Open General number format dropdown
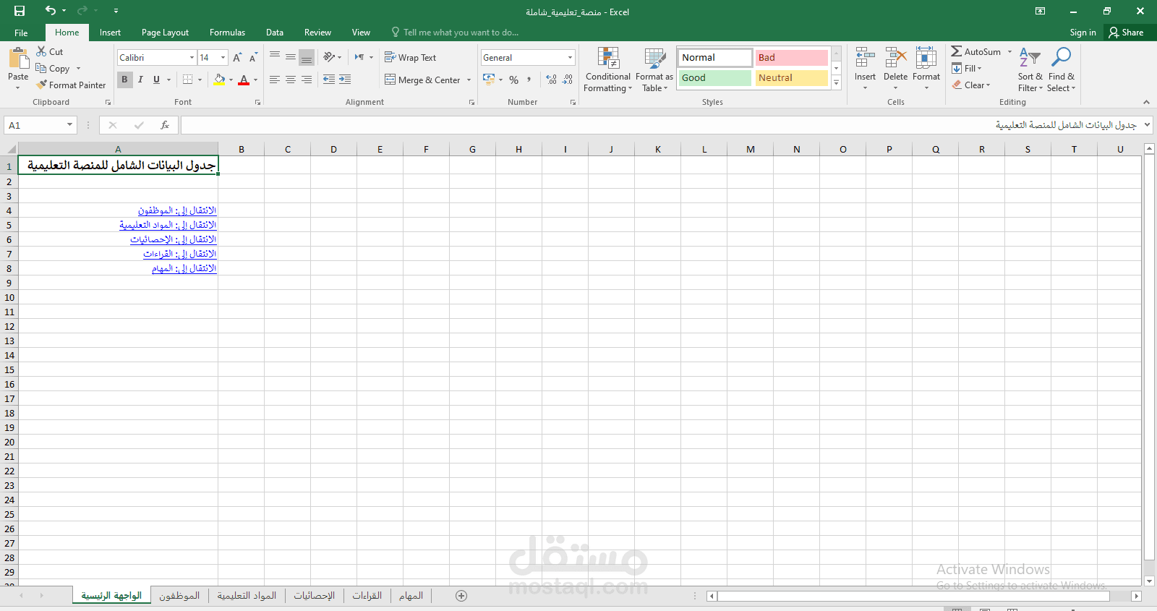Image resolution: width=1157 pixels, height=611 pixels. [x=570, y=57]
